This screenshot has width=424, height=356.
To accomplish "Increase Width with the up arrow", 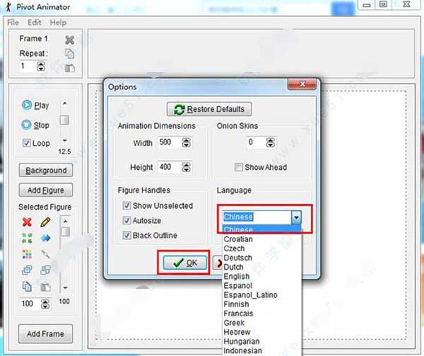I will coord(187,140).
